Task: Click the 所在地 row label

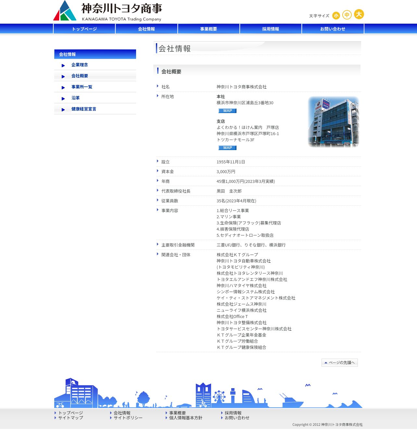Action: click(x=168, y=97)
